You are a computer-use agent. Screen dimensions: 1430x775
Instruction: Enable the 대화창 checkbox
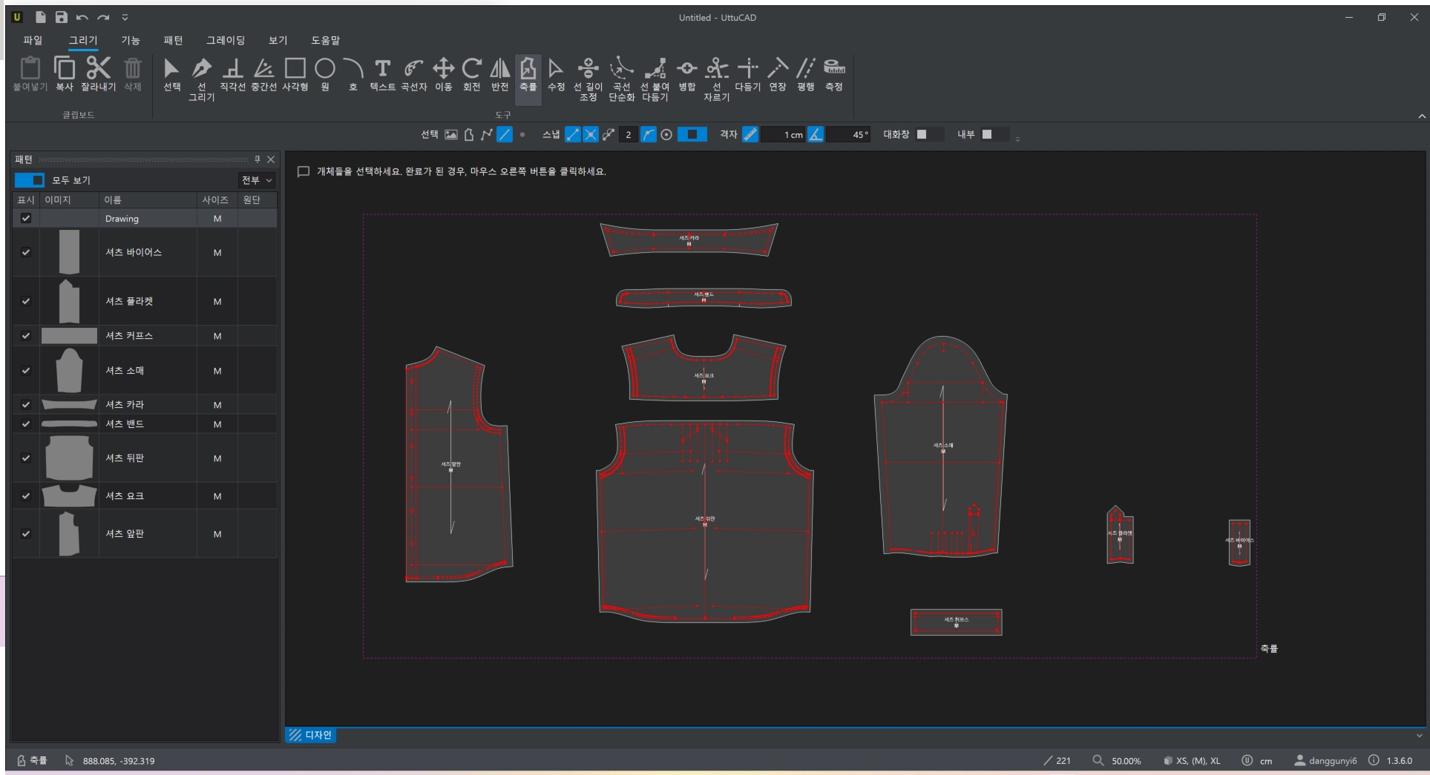pos(922,134)
